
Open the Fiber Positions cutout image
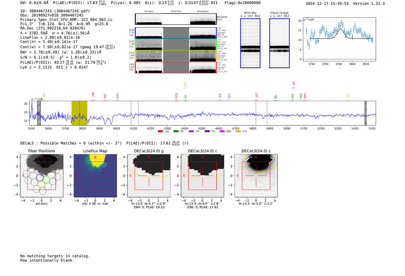[x=42, y=176]
